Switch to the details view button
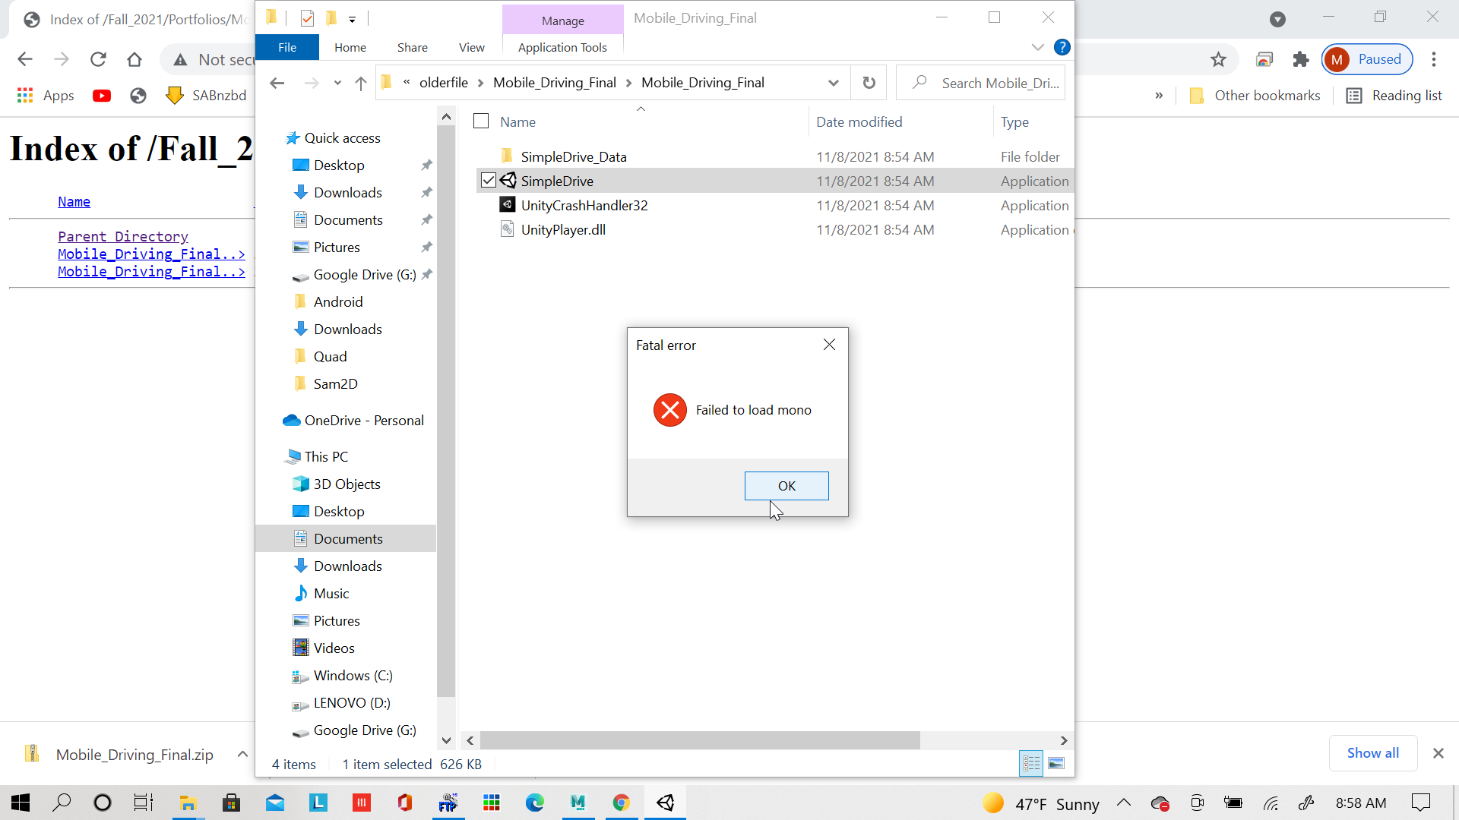This screenshot has width=1459, height=820. tap(1031, 763)
